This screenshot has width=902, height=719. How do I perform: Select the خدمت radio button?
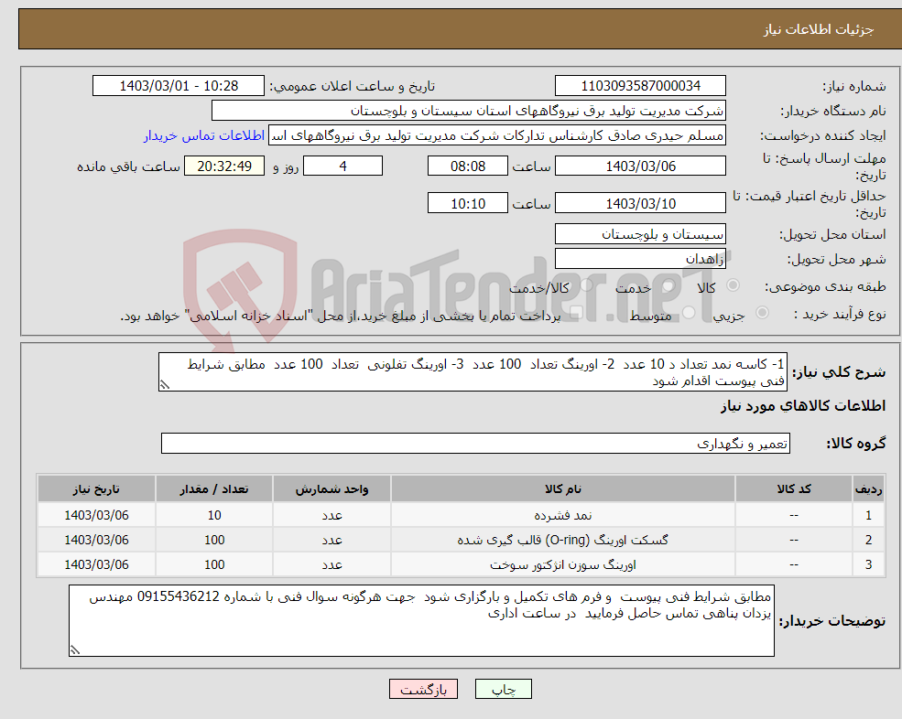point(668,285)
